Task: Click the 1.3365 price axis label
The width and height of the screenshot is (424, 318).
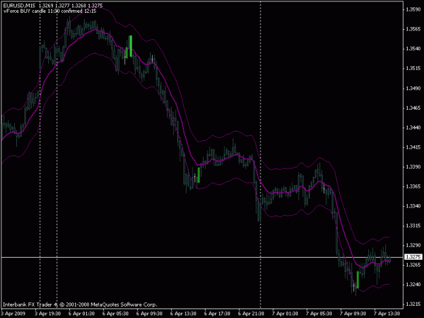Action: click(x=413, y=186)
